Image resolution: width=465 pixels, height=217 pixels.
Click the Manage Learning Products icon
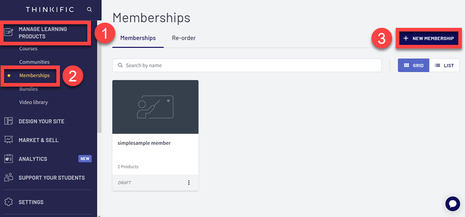(9, 32)
